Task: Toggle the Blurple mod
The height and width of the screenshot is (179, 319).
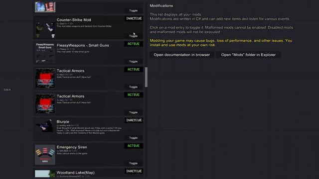Action: (x=133, y=138)
